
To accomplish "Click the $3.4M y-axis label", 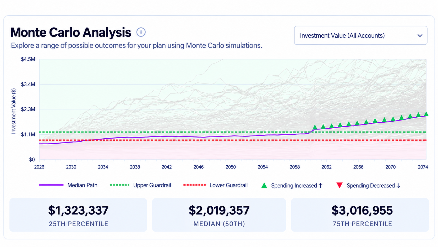I will point(28,84).
